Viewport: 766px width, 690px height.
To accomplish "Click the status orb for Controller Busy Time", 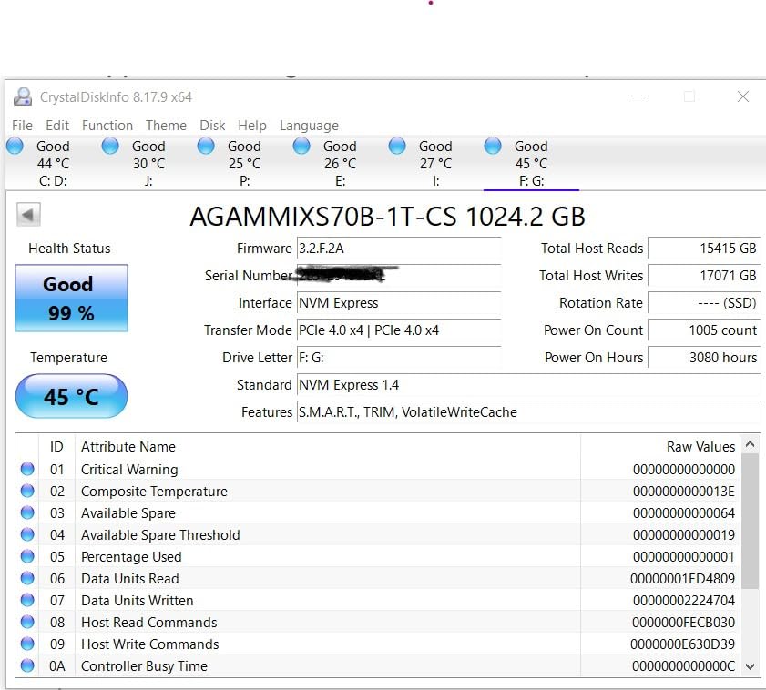I will click(x=27, y=665).
